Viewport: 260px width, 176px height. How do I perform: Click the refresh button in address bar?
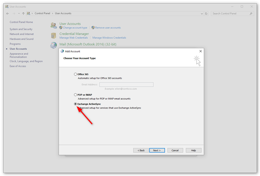point(206,13)
